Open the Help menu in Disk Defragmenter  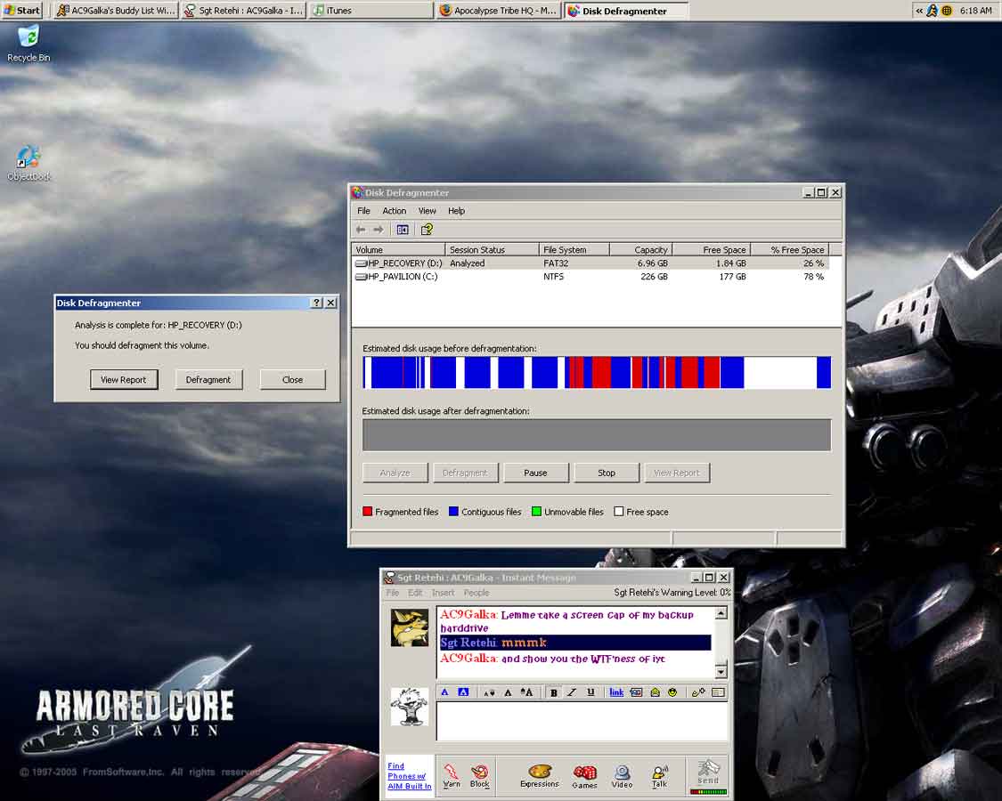[x=456, y=211]
